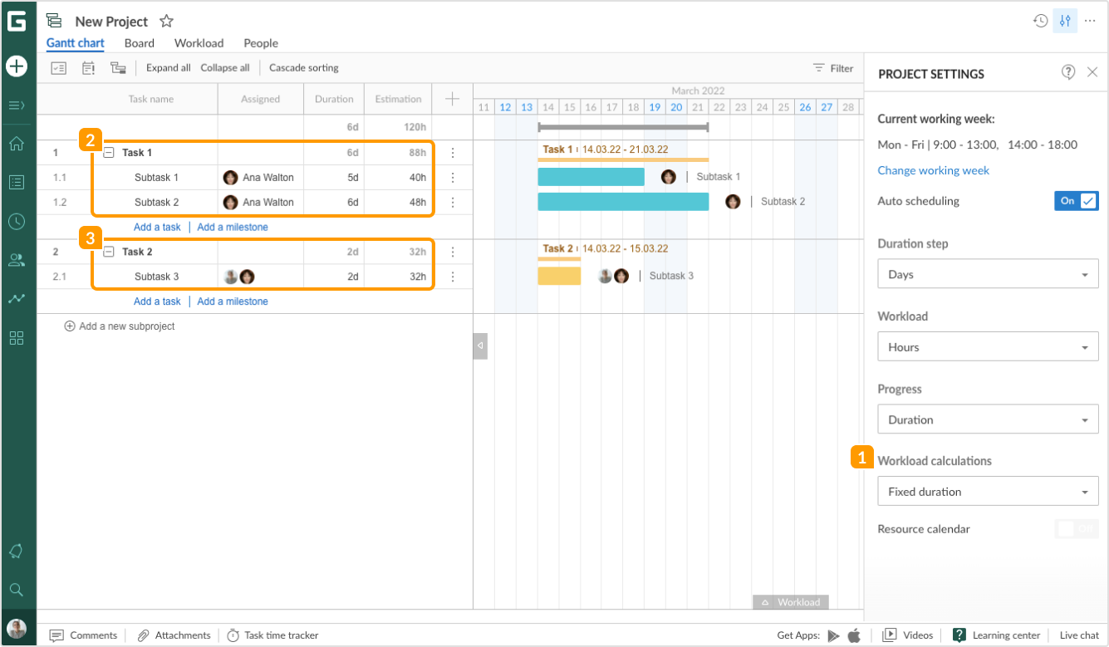Click the Change working week link
1109x647 pixels.
934,170
